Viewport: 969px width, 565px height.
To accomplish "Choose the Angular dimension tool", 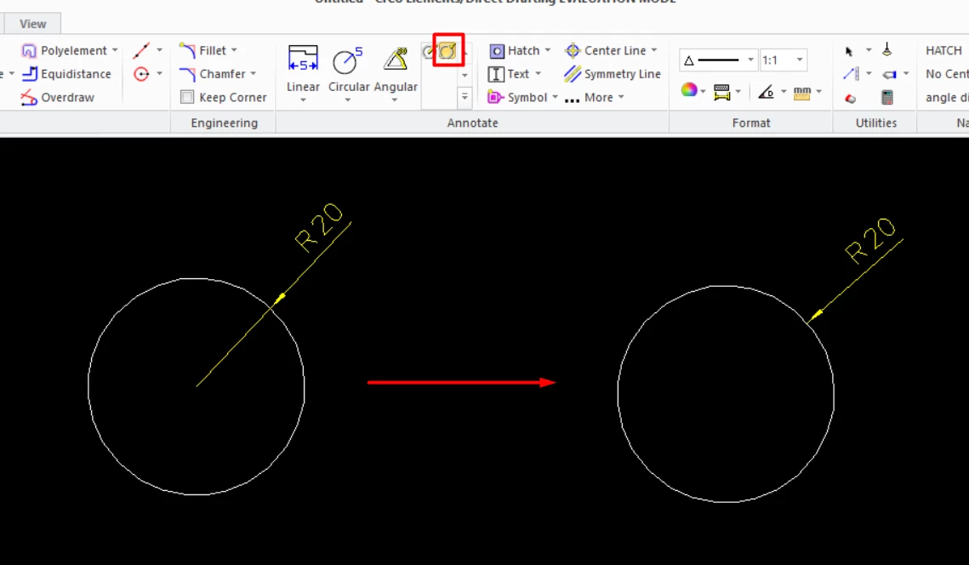I will point(396,68).
